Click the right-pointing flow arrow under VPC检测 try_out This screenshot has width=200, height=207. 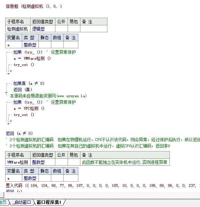[x=11, y=121]
